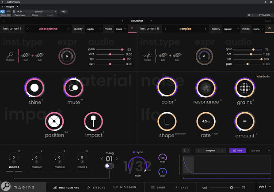The width and height of the screenshot is (274, 192).
Task: Click the instrument II expression dial
Action: [x=204, y=56]
